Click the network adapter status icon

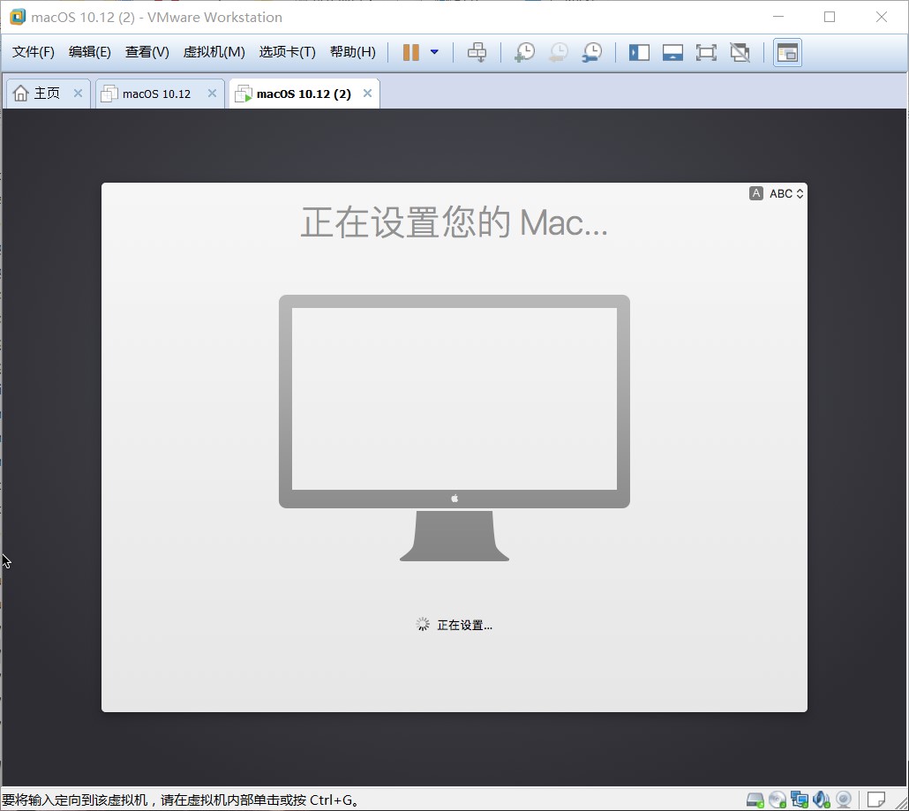799,800
